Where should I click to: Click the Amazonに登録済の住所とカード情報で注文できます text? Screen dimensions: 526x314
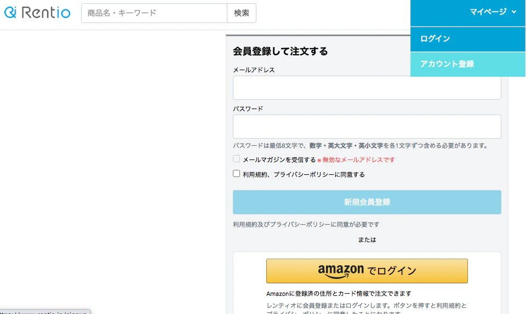pos(339,294)
